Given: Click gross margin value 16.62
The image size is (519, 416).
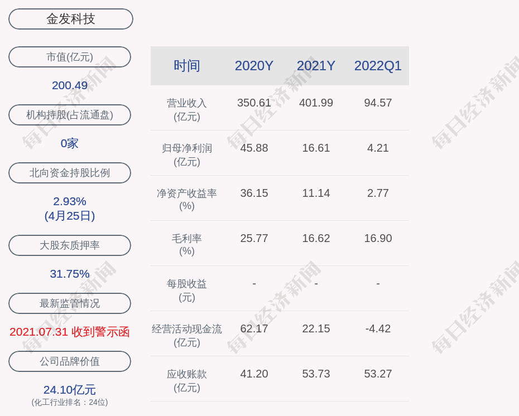Looking at the screenshot, I should 316,238.
